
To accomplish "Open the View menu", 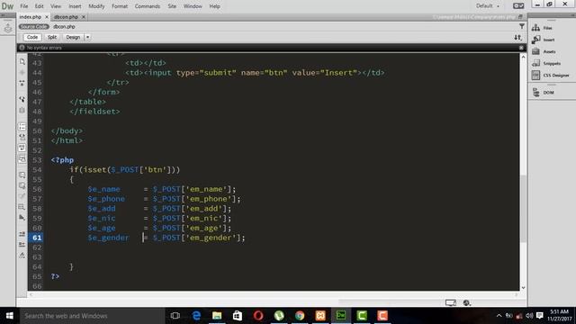I will coord(56,6).
